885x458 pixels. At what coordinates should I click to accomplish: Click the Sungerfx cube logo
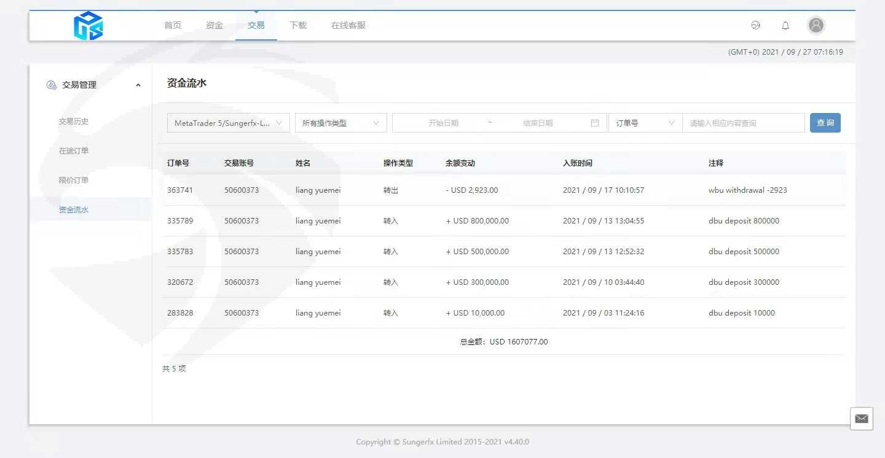point(88,26)
